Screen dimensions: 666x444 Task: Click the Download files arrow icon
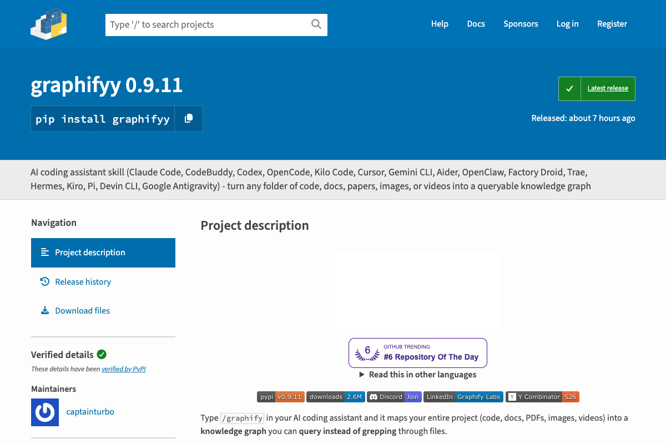tap(45, 310)
